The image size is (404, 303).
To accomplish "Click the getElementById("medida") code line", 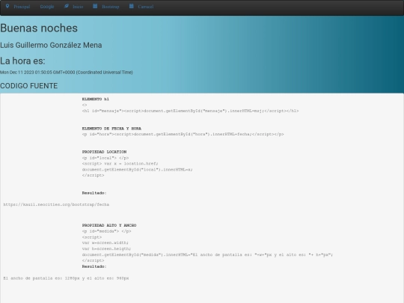I will click(x=207, y=255).
